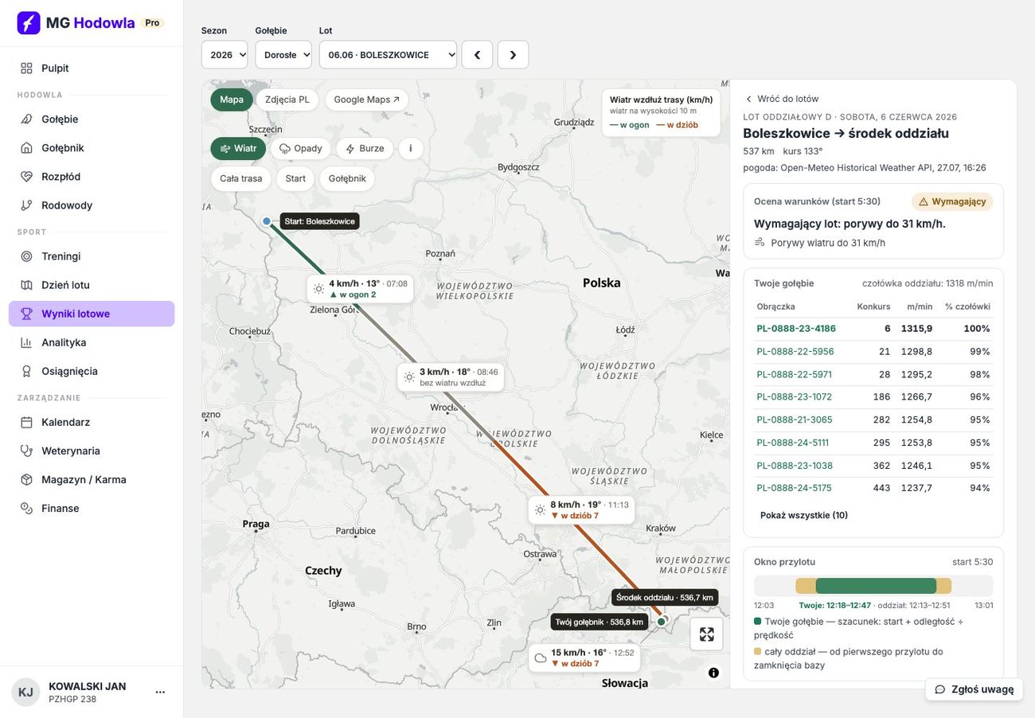Open Analityka section from sidebar
Screen dimensions: 1035x718
point(92,342)
